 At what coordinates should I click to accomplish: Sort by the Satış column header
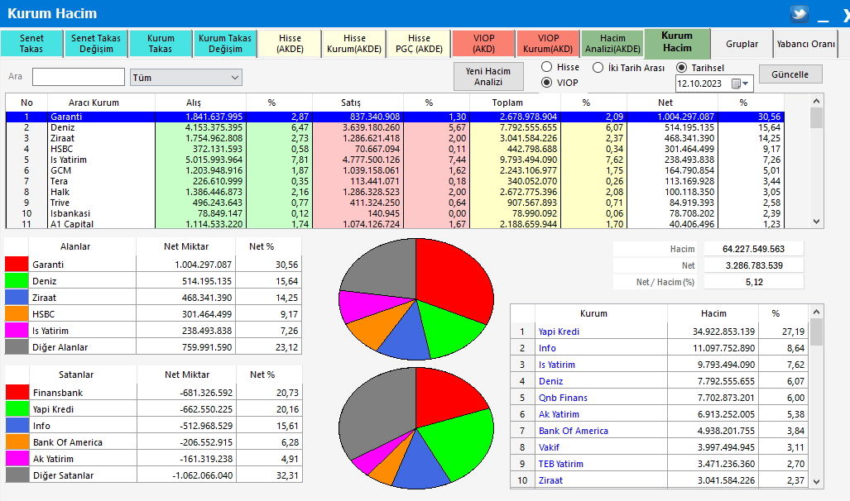(x=358, y=103)
